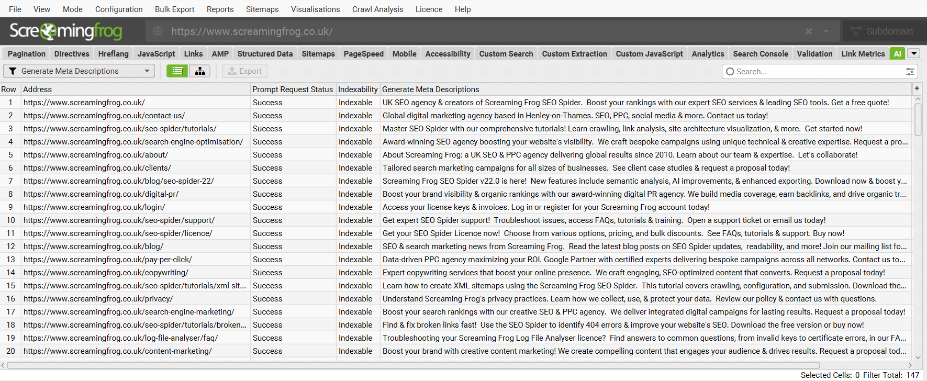Switch to the Hreflang tab
Image resolution: width=927 pixels, height=381 pixels.
(x=114, y=53)
